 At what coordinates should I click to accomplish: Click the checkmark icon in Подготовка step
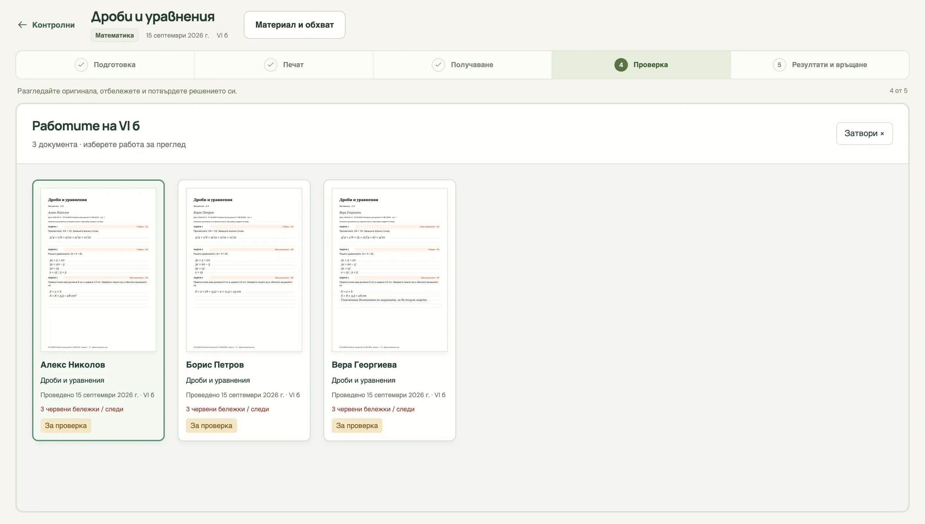click(81, 65)
